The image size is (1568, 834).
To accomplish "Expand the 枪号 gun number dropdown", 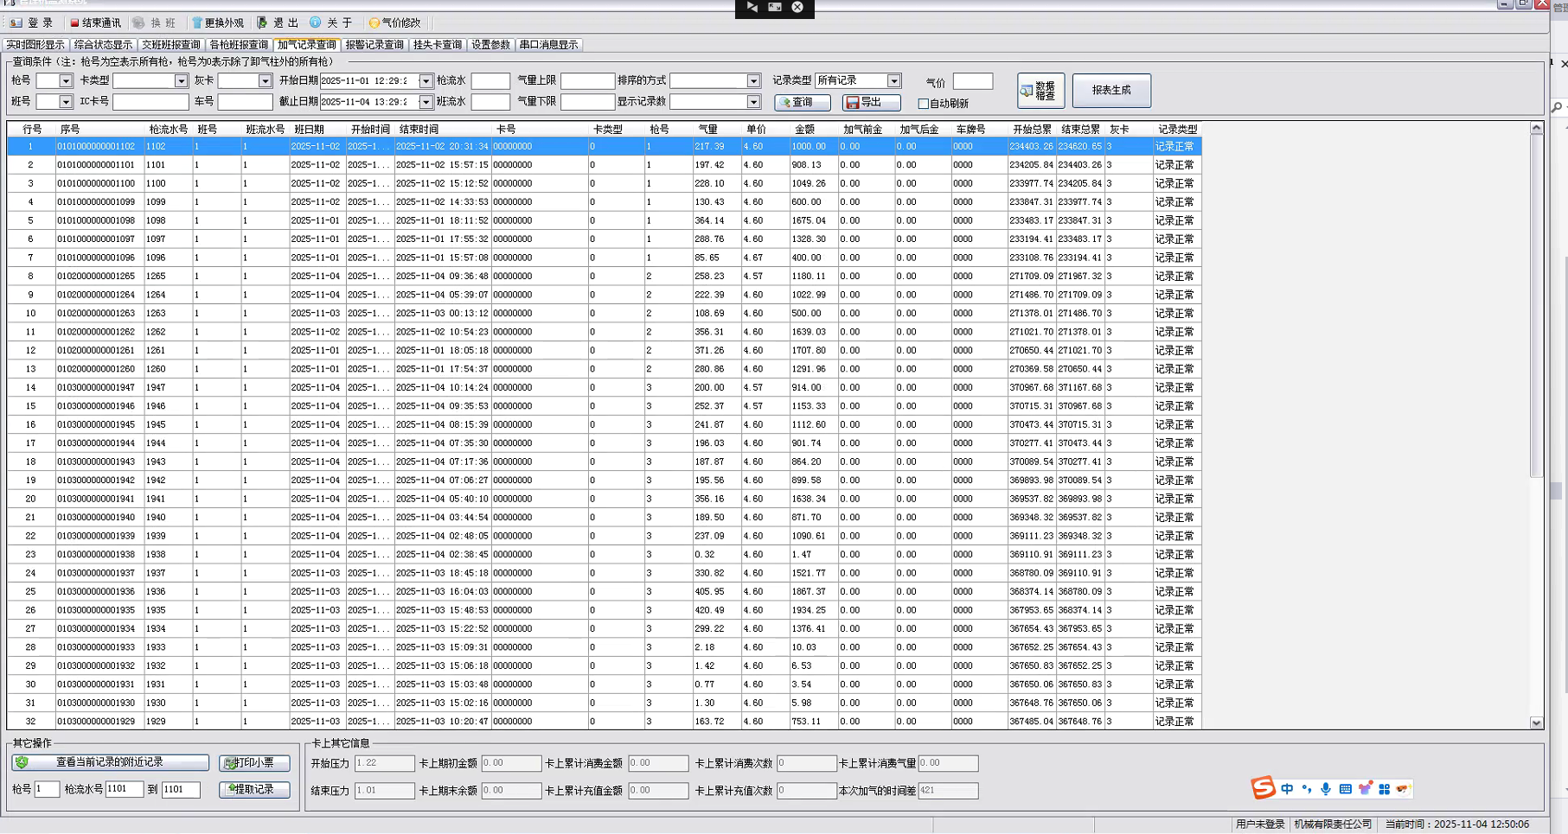I will pyautogui.click(x=66, y=80).
